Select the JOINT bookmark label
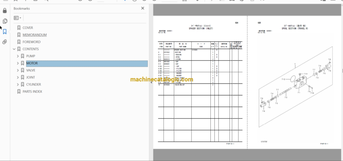 tap(31, 77)
